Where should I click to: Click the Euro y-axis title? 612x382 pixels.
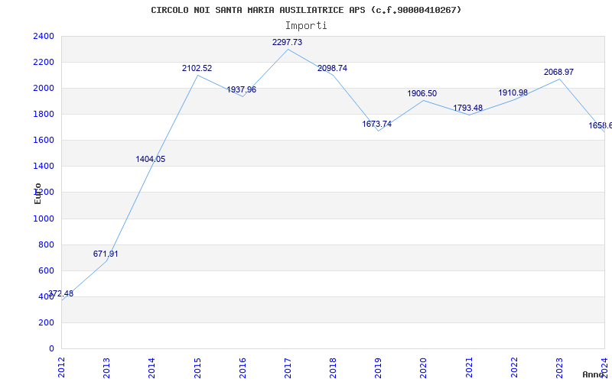coord(37,193)
